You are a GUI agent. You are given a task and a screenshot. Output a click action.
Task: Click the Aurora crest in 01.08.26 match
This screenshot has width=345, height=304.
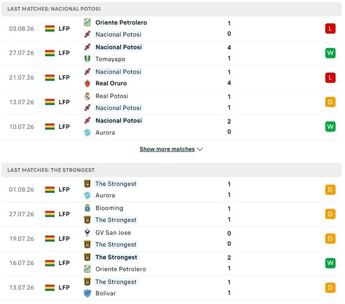click(88, 195)
